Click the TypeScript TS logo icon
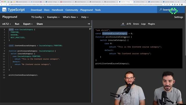186x105 pixels. click(x=4, y=10)
